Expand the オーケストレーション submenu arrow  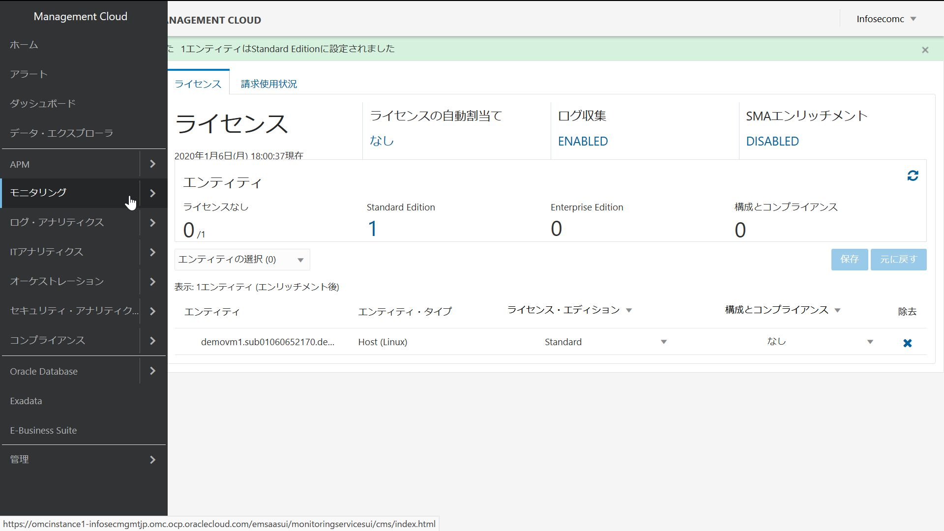pos(152,282)
